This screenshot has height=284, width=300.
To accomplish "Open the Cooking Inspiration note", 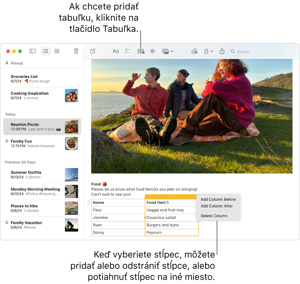I will point(42,96).
